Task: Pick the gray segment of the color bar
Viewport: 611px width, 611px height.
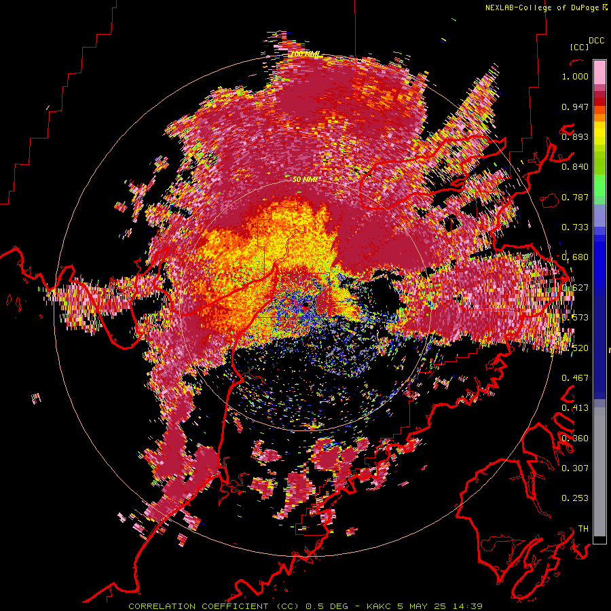Action: [x=599, y=472]
